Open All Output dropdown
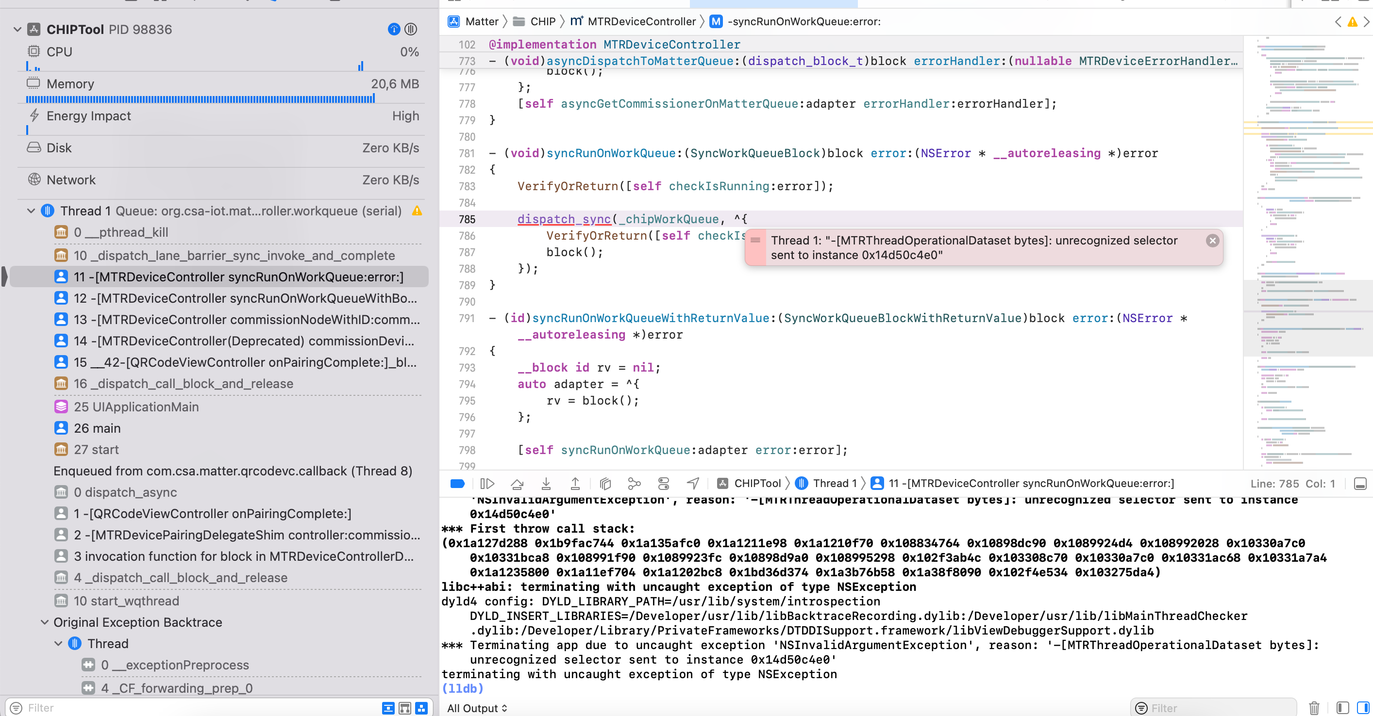1373x716 pixels. coord(476,708)
